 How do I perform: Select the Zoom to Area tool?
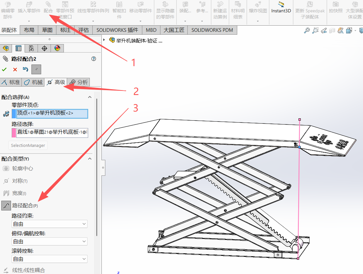(x=315, y=30)
